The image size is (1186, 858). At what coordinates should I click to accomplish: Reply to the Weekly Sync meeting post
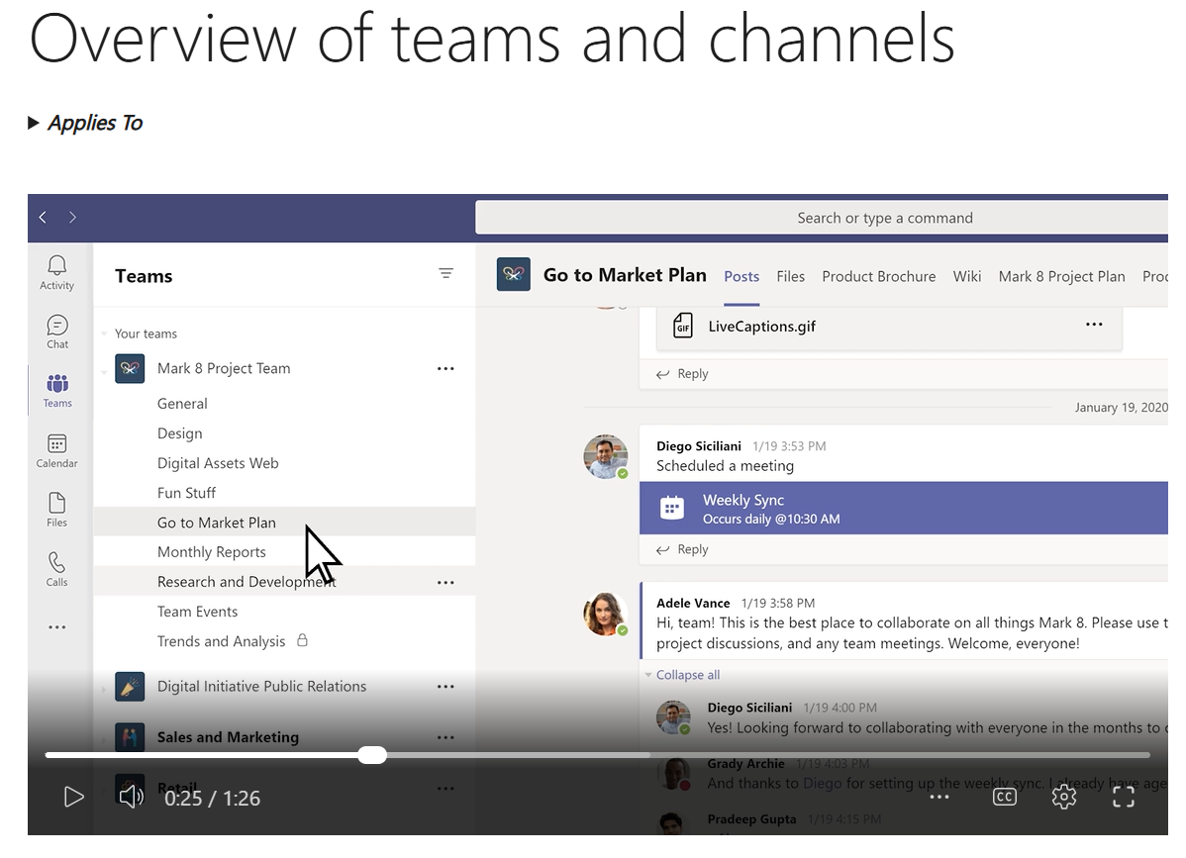(x=681, y=548)
